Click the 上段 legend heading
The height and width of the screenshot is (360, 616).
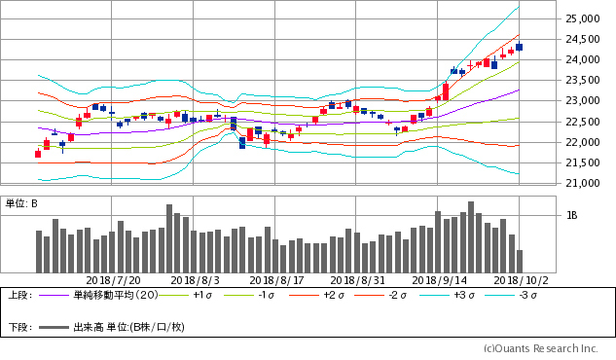pos(19,295)
